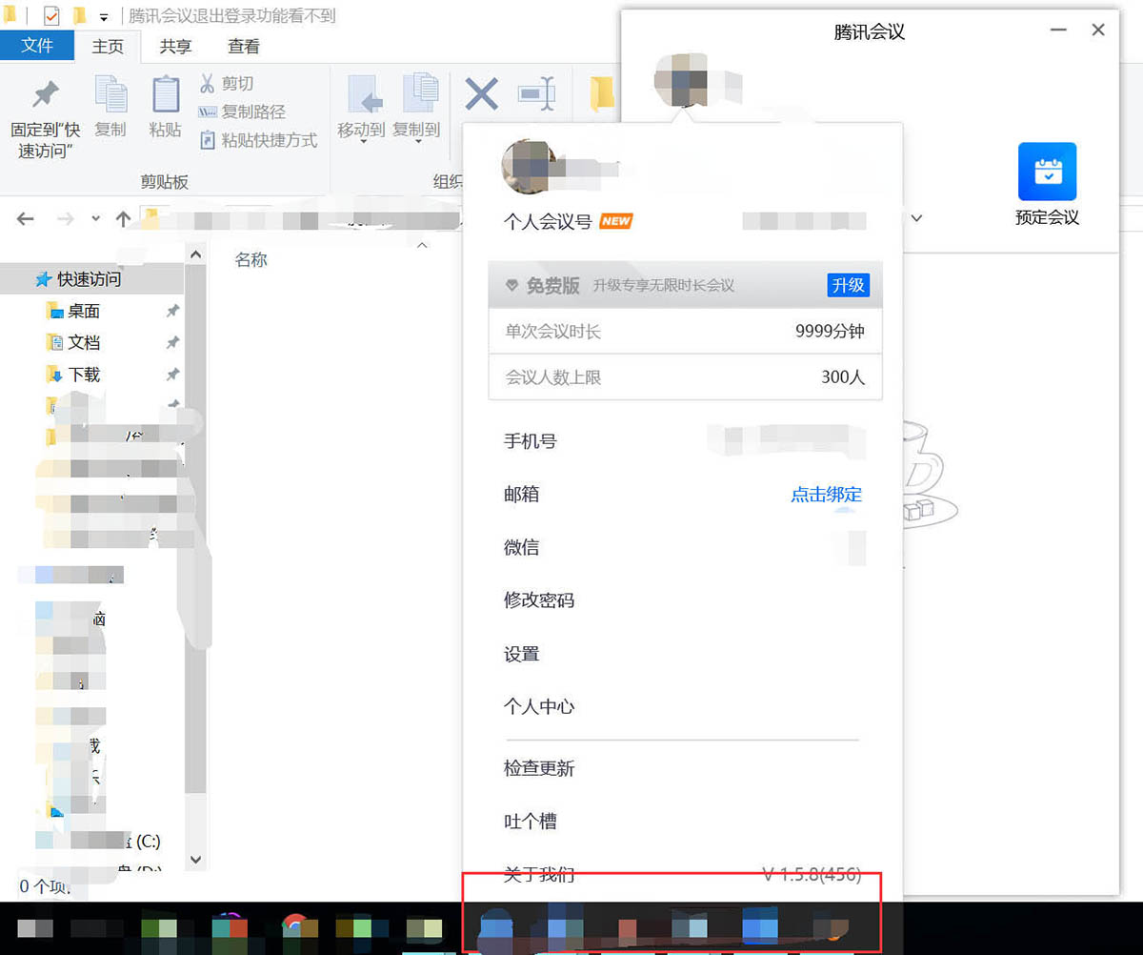Open 个人中心 from the profile menu
Screen dimensions: 1143x955
(x=539, y=707)
